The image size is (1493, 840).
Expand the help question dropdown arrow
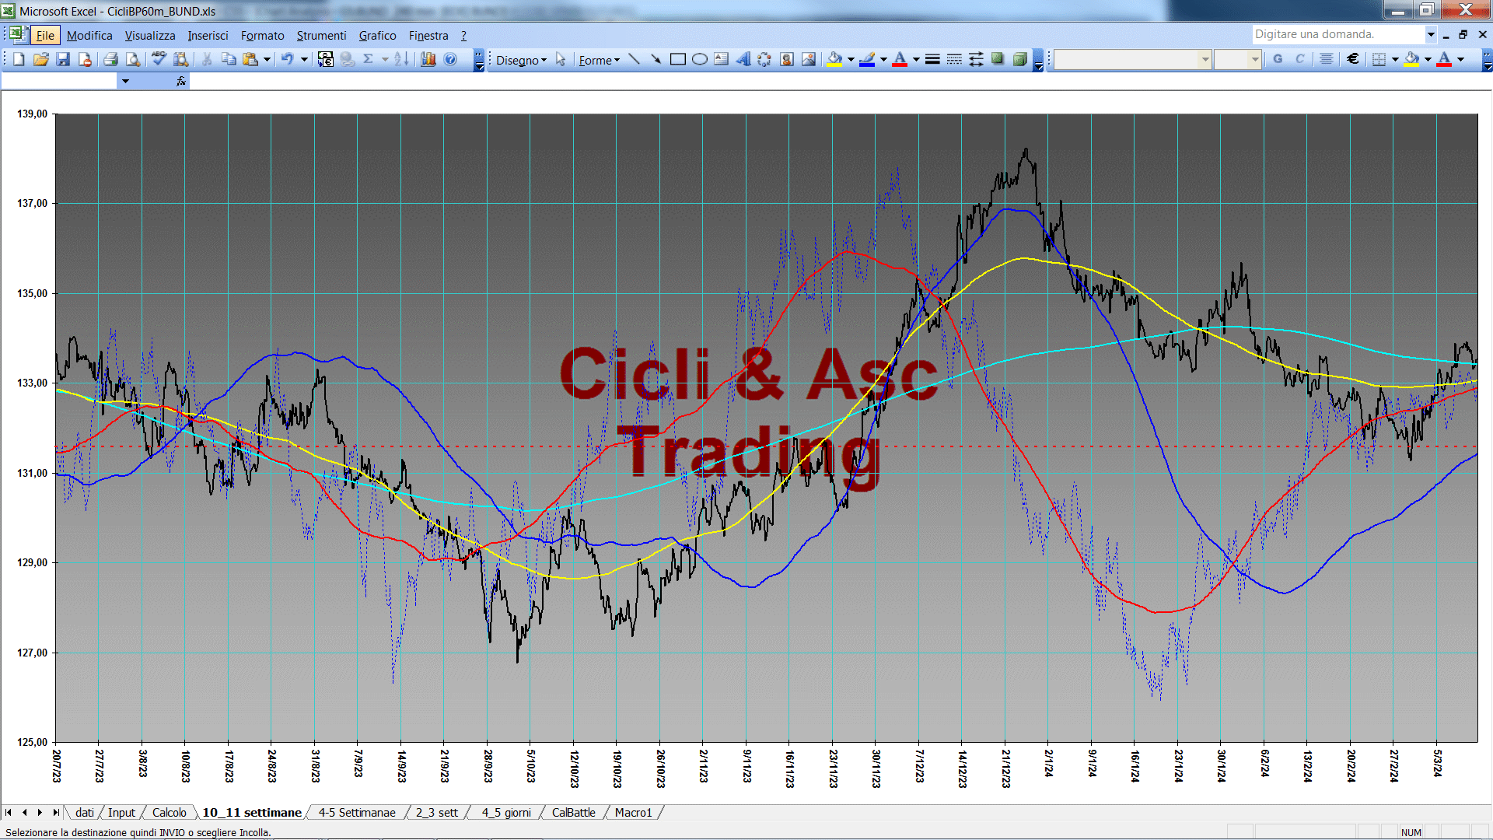pyautogui.click(x=1430, y=34)
